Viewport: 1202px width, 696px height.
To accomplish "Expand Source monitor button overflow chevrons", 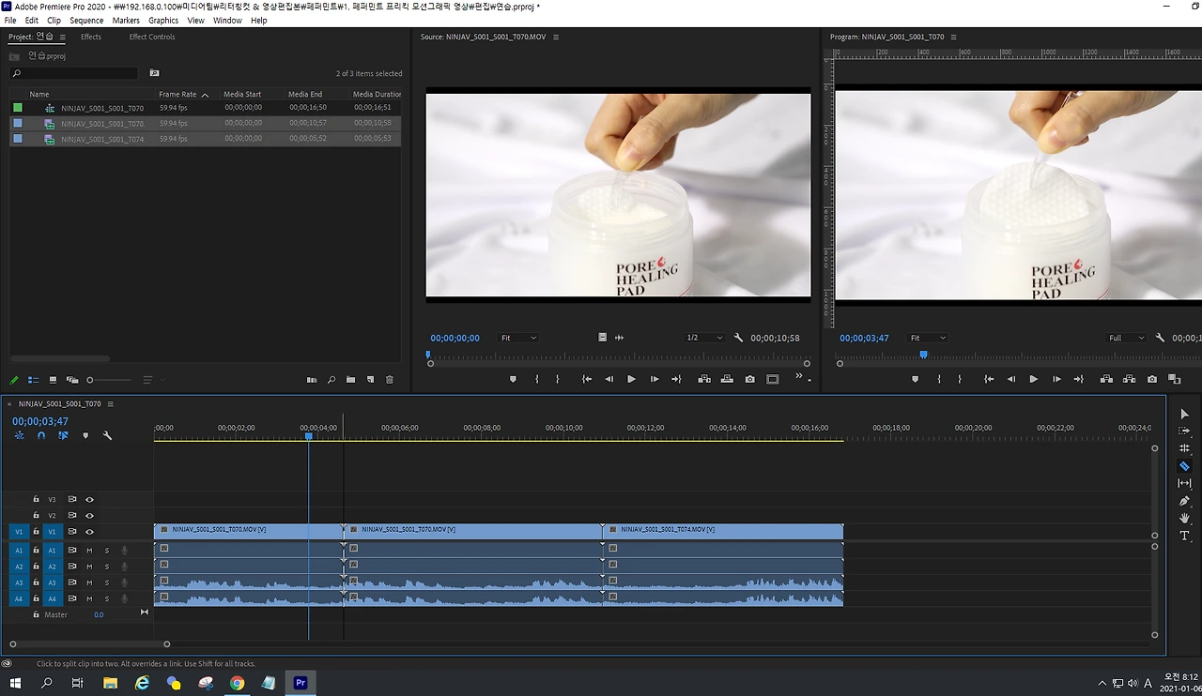I will tap(799, 377).
